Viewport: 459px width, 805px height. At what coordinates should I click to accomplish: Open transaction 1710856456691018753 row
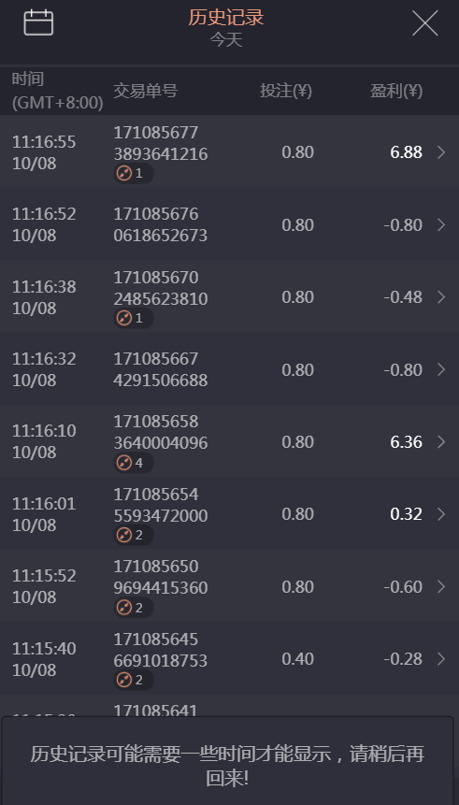[230, 659]
